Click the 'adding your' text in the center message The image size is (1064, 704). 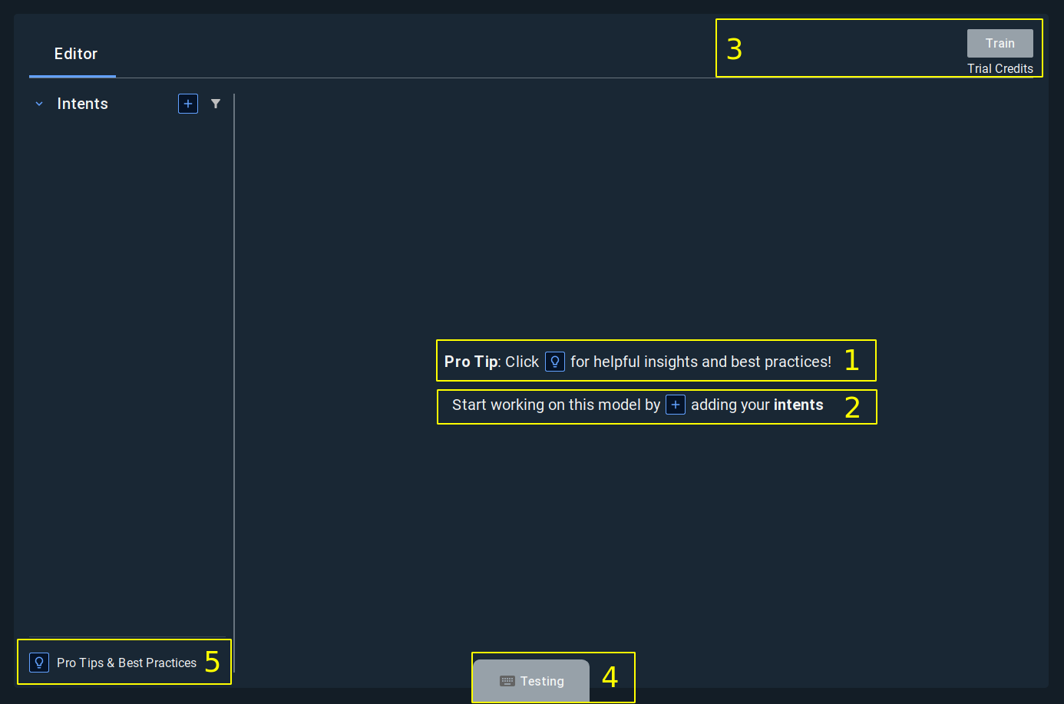(x=729, y=405)
